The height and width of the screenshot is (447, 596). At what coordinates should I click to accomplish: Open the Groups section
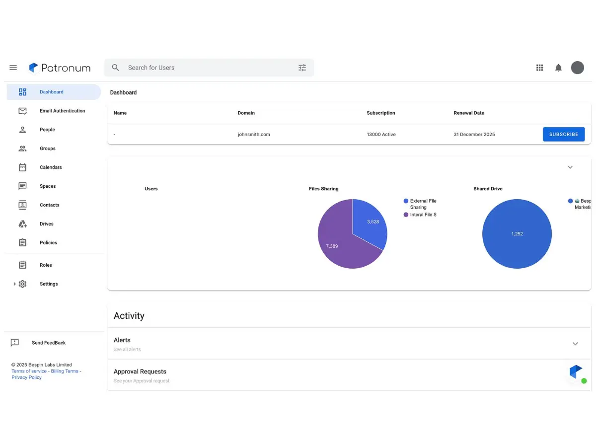point(47,149)
